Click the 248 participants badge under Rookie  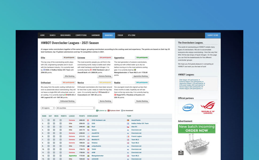click(142, 82)
